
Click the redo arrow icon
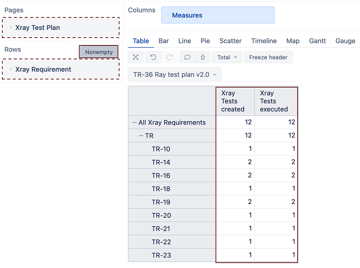click(x=169, y=57)
